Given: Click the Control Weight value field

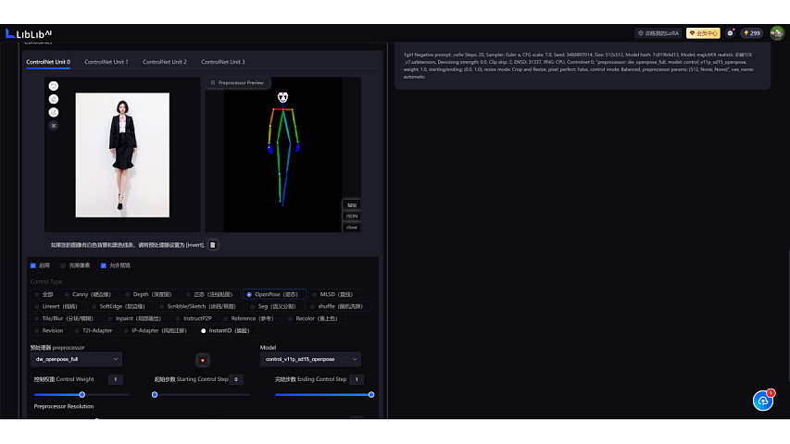Looking at the screenshot, I should coord(116,379).
